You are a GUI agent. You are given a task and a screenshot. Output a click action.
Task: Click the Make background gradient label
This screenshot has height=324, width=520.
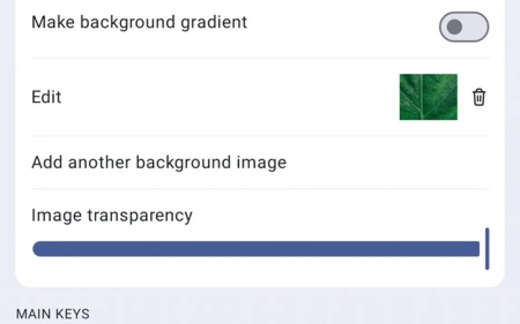tap(139, 22)
